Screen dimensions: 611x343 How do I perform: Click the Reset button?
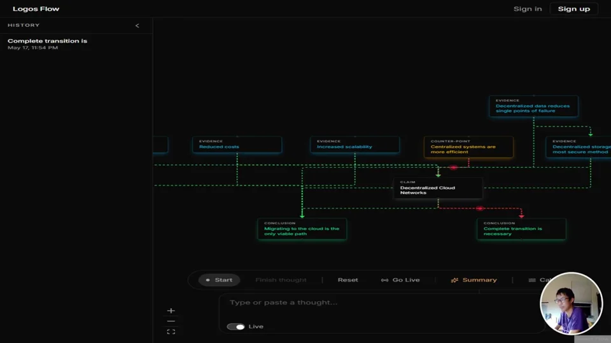(348, 280)
